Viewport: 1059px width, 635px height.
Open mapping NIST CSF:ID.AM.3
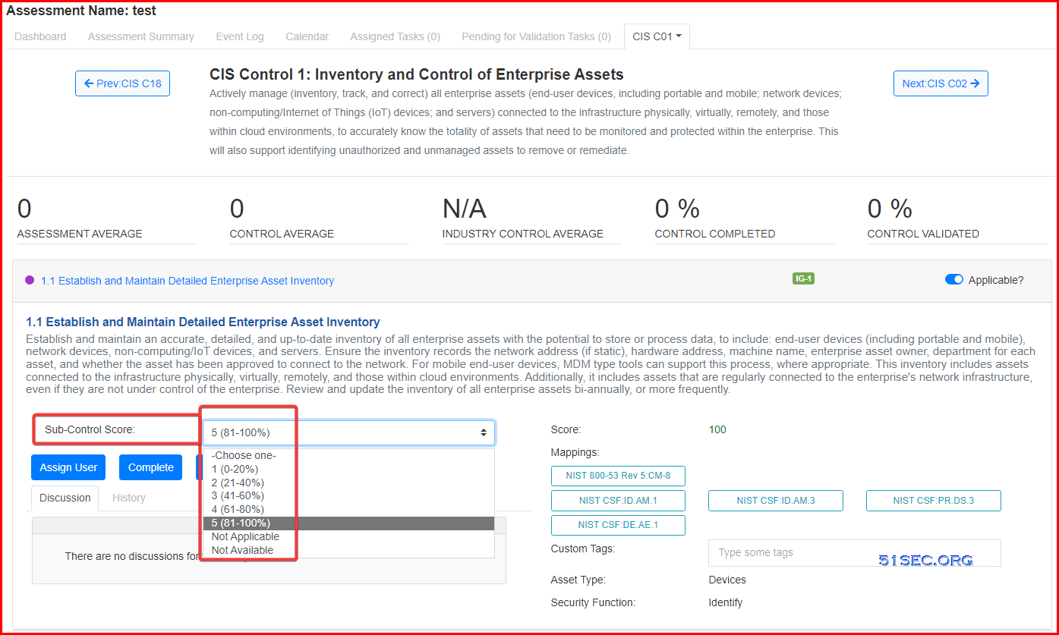(x=776, y=501)
